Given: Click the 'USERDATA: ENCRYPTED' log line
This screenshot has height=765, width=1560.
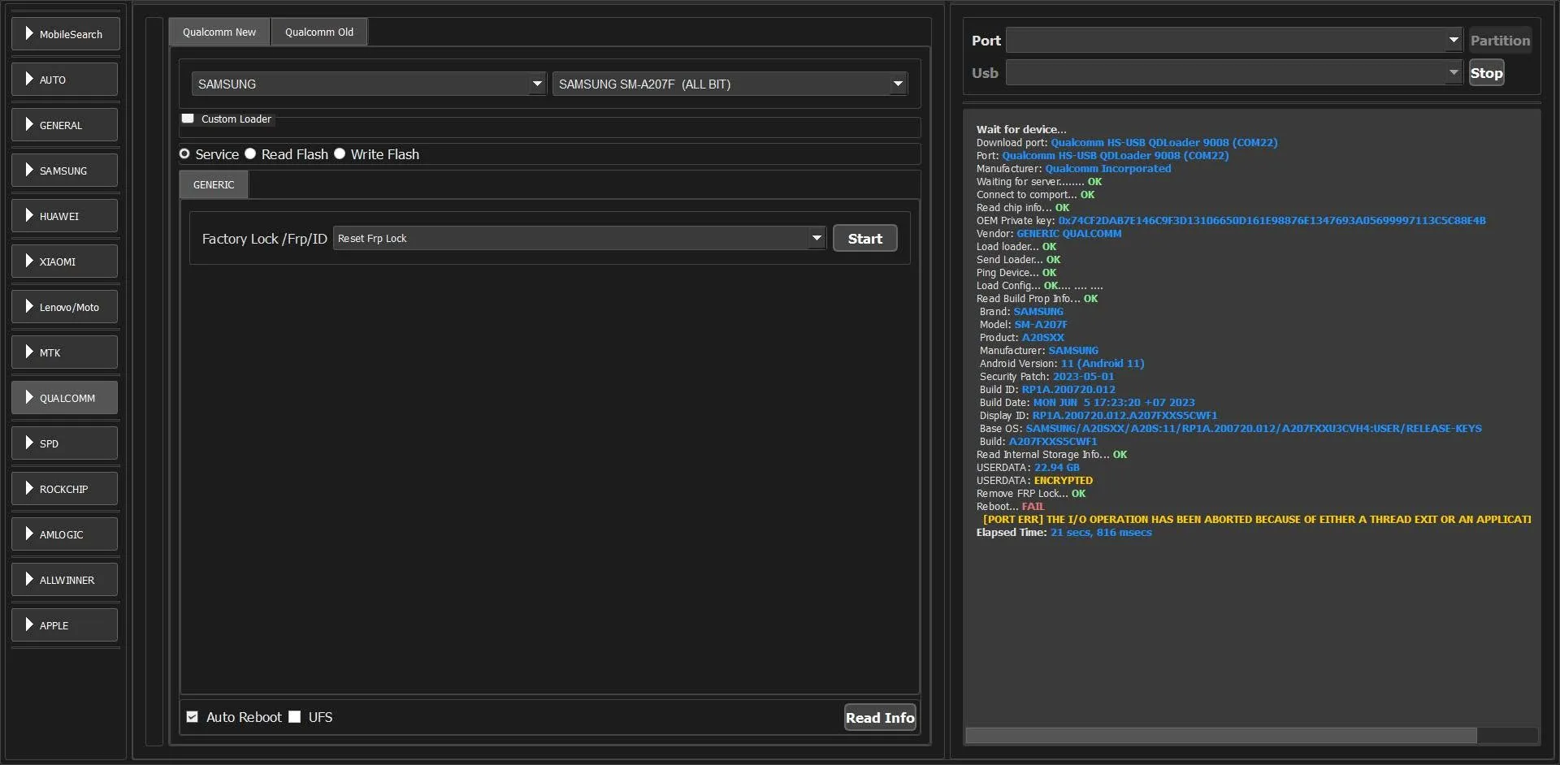Looking at the screenshot, I should [1034, 481].
